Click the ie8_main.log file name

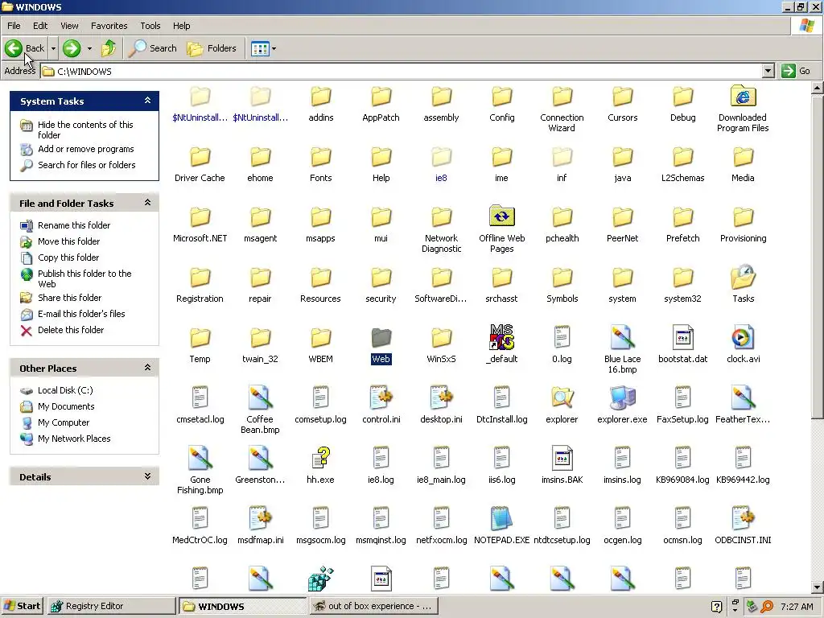[442, 480]
